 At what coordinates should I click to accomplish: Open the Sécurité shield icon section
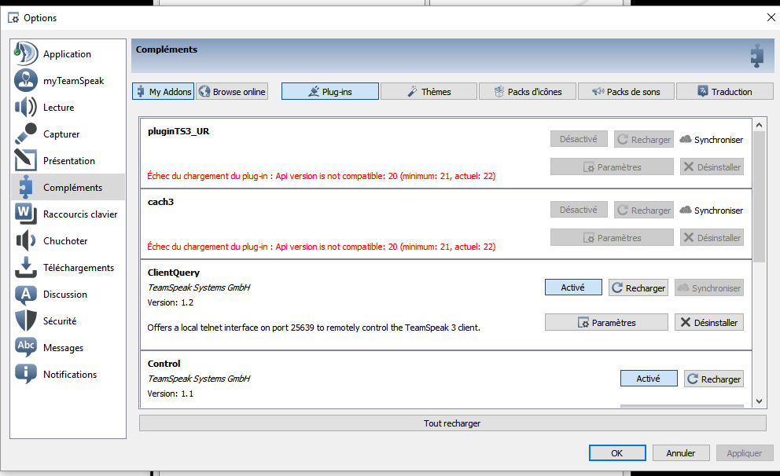[x=26, y=321]
